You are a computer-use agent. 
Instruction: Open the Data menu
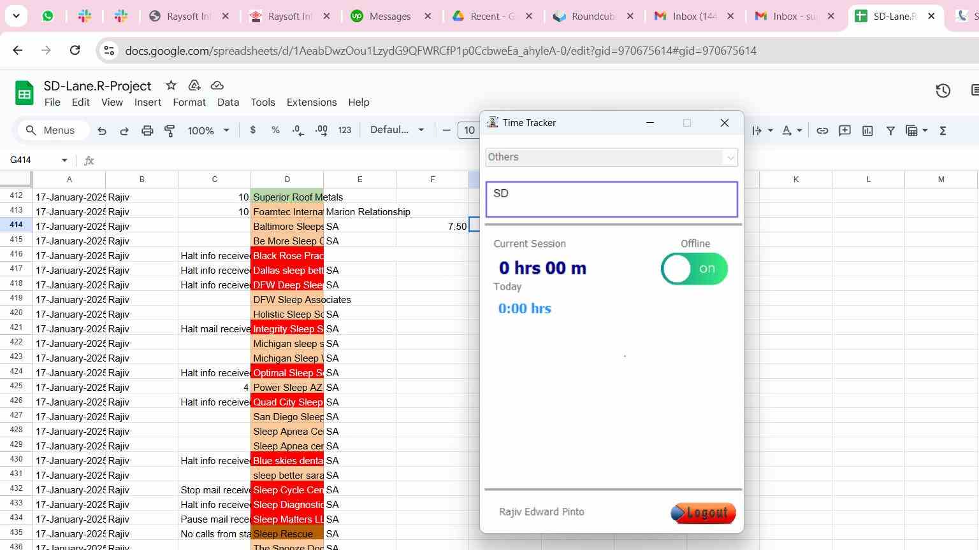tap(228, 102)
